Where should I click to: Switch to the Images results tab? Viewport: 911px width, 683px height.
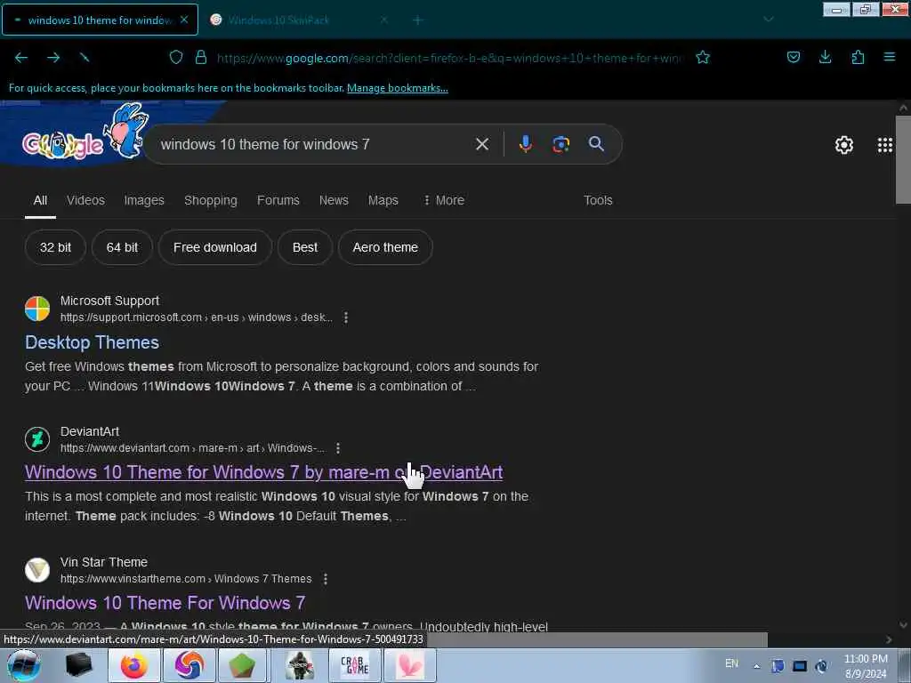(x=144, y=200)
